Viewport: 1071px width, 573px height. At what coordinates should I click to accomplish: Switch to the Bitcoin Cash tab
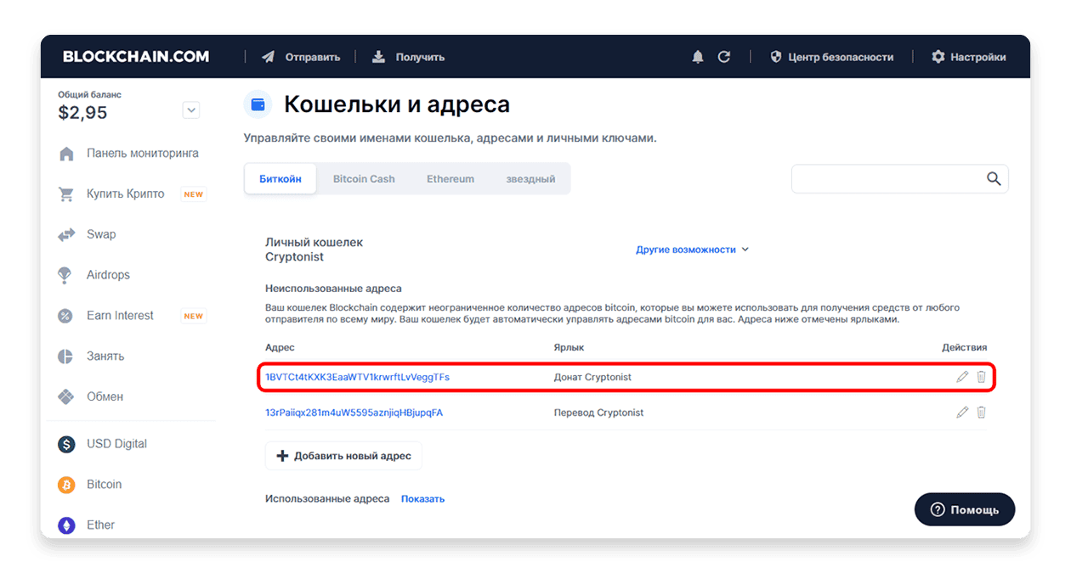(x=364, y=179)
